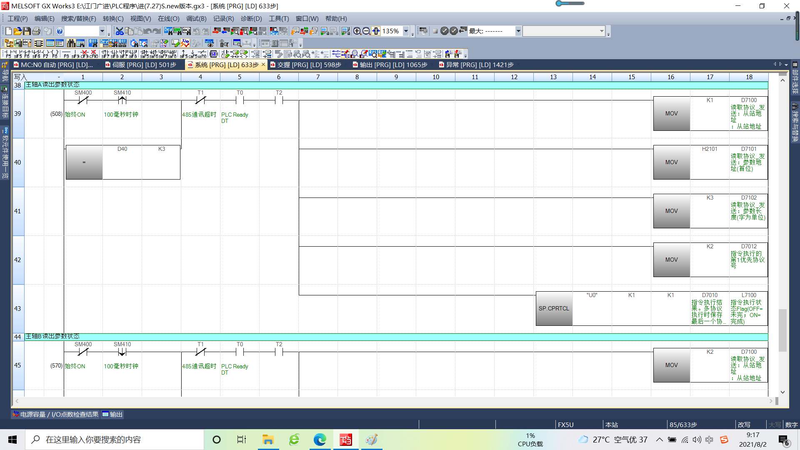Viewport: 800px width, 450px height.
Task: Toggle 改写 overwrite mode in status bar
Action: click(744, 425)
